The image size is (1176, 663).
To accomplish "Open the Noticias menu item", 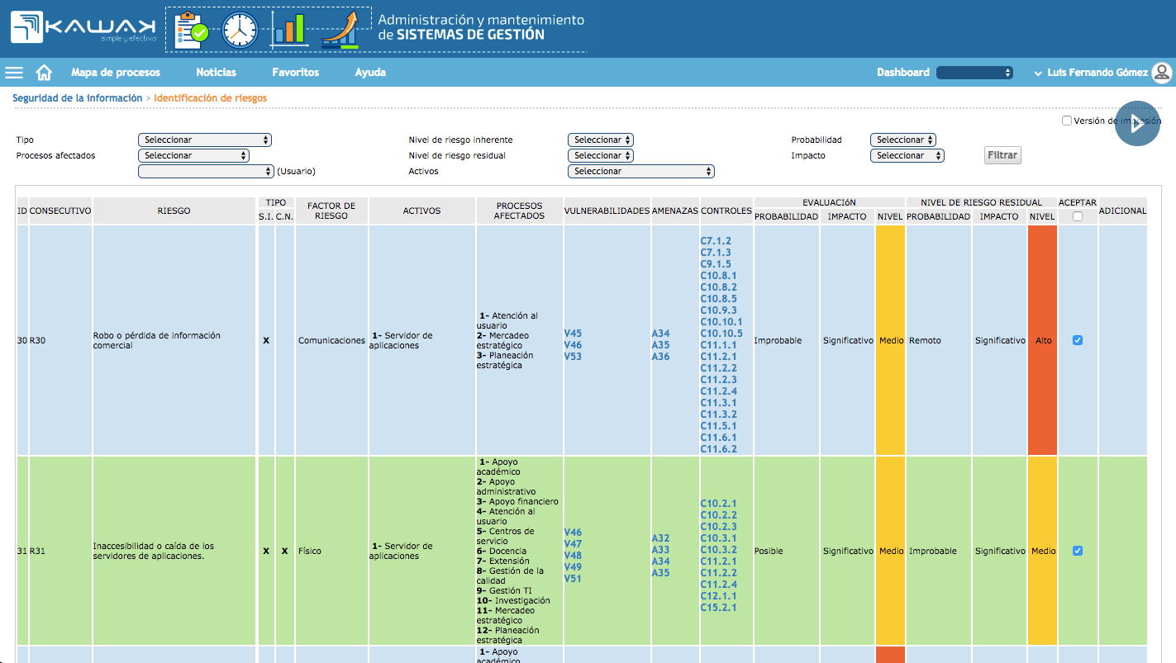I will (x=217, y=73).
